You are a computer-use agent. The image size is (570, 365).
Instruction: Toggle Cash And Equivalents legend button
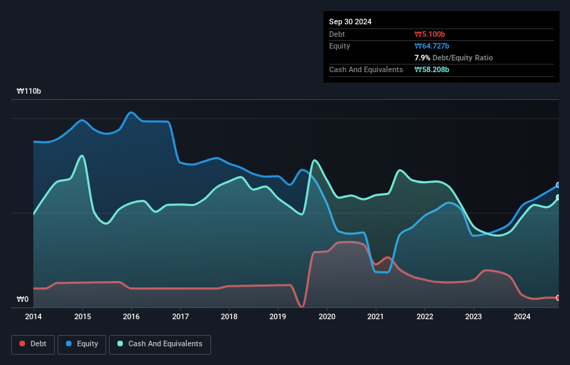pos(160,344)
